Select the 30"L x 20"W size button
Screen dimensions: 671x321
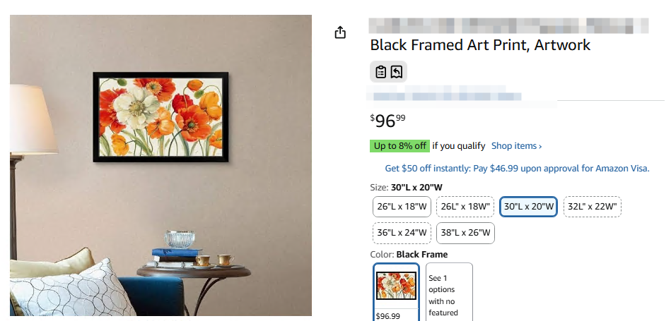coord(528,207)
